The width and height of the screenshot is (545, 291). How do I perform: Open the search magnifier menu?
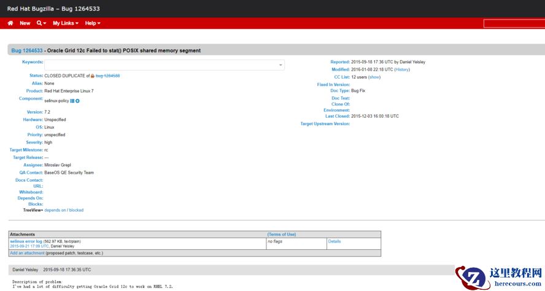click(x=41, y=23)
